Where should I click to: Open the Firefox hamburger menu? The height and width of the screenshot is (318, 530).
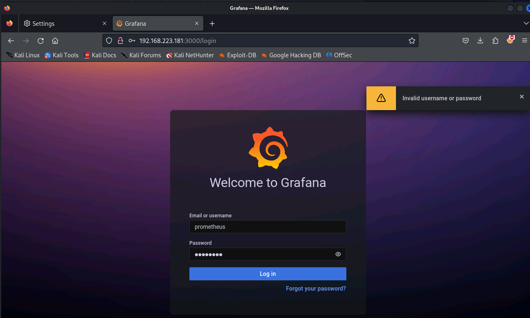525,41
